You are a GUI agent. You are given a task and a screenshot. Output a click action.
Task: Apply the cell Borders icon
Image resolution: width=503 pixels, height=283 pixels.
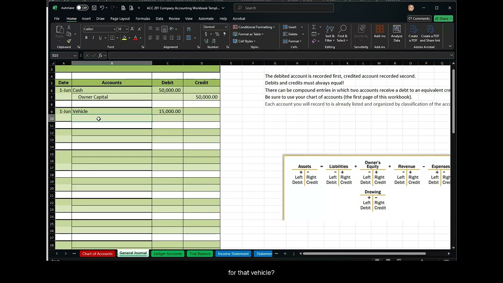[x=112, y=38]
